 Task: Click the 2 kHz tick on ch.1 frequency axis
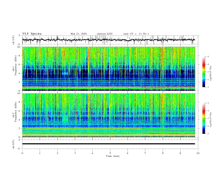click(19, 82)
